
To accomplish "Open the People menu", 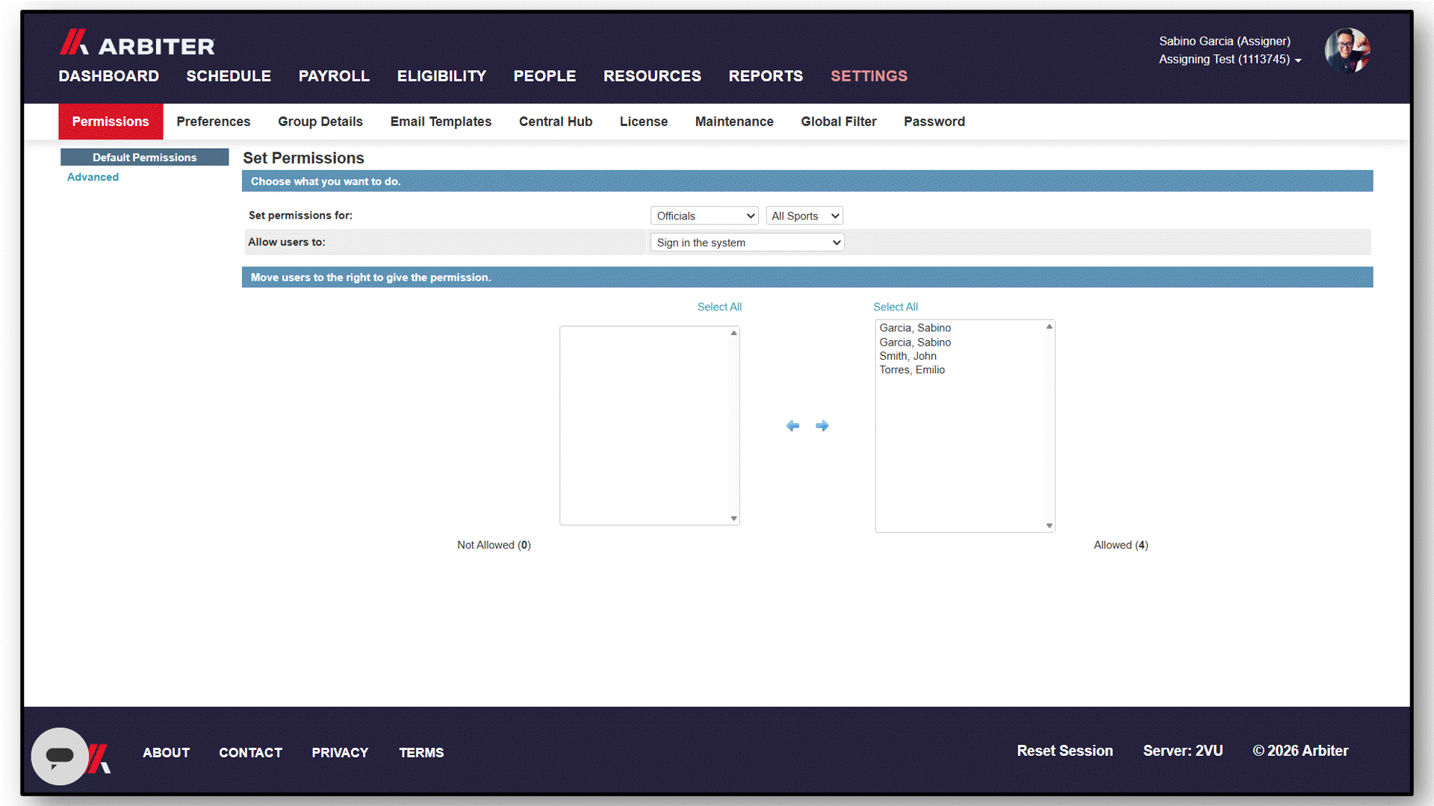I will (544, 76).
